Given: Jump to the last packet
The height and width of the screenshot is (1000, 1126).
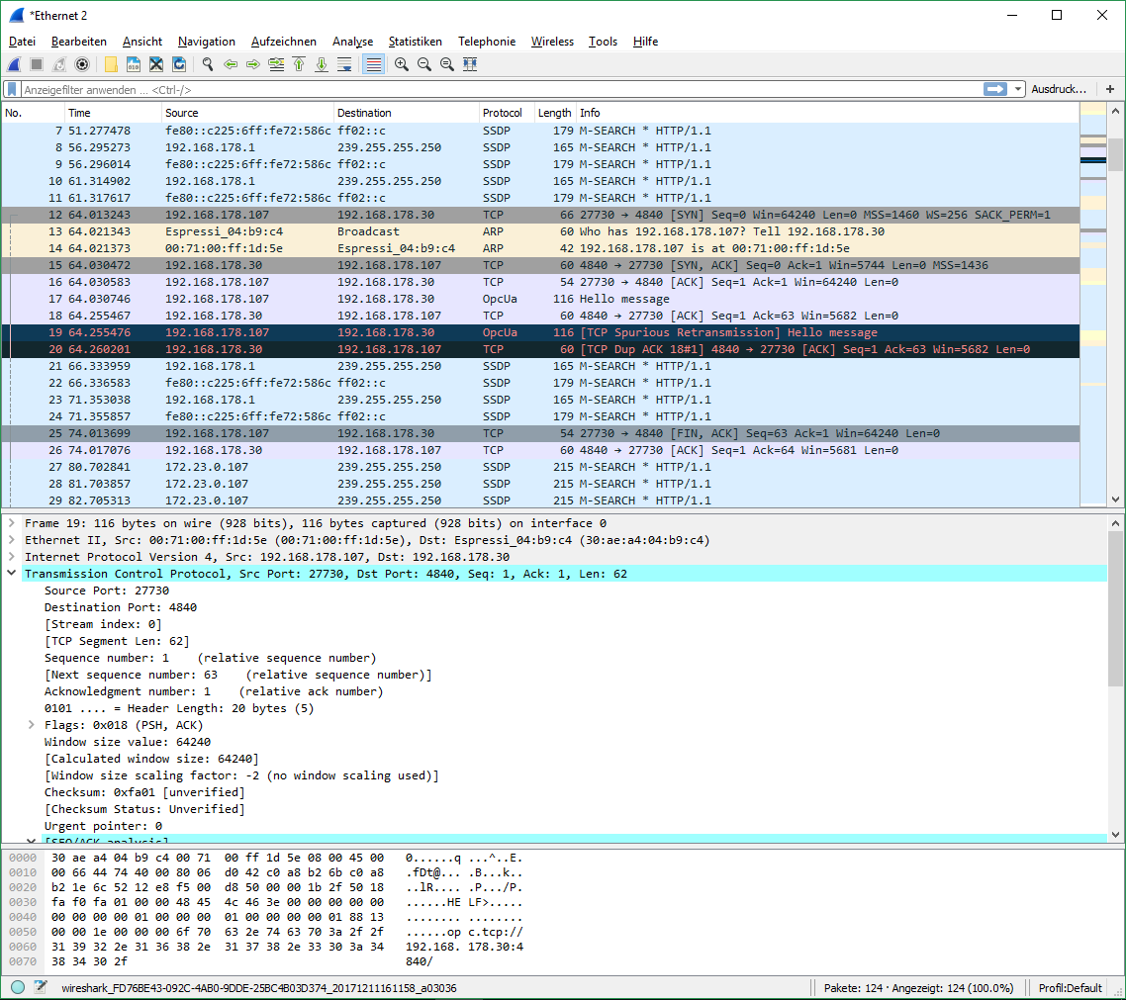Looking at the screenshot, I should 322,64.
